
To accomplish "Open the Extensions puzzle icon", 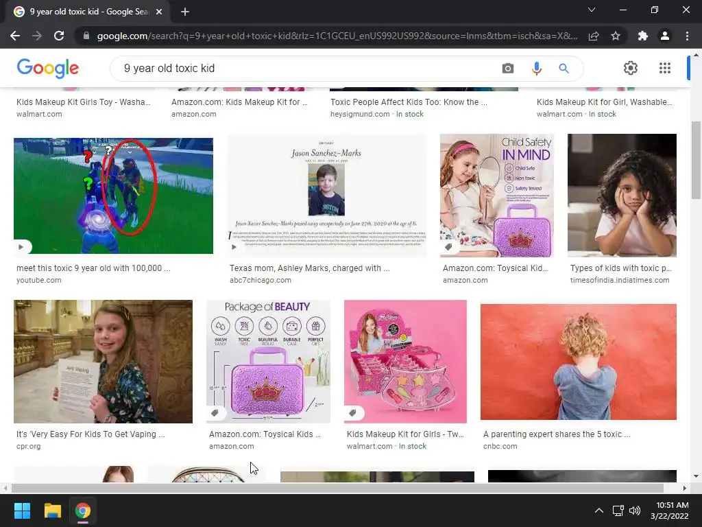I will pos(643,36).
